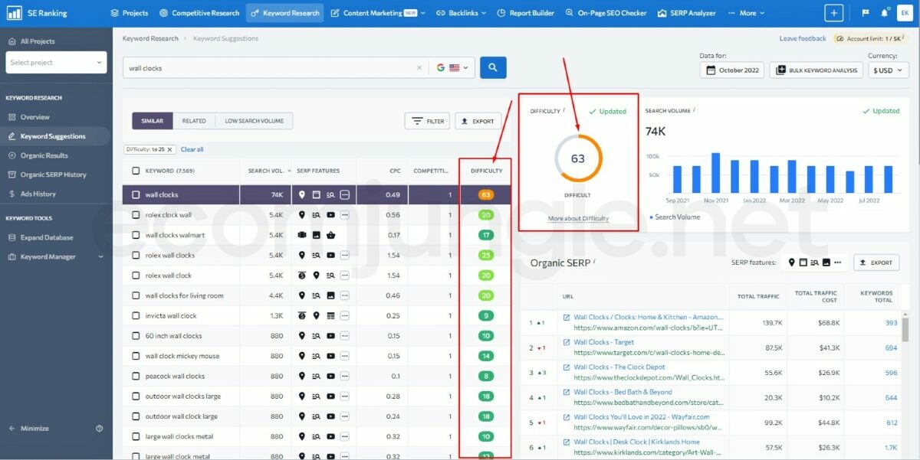Click the Export button above keyword table
The image size is (920, 460).
point(478,121)
